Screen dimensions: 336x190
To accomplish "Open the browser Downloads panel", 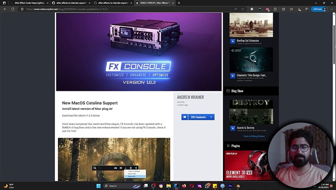I will (299, 9).
